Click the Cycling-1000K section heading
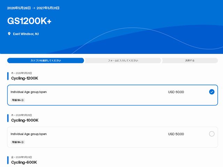This screenshot has width=223, height=167. (24, 120)
